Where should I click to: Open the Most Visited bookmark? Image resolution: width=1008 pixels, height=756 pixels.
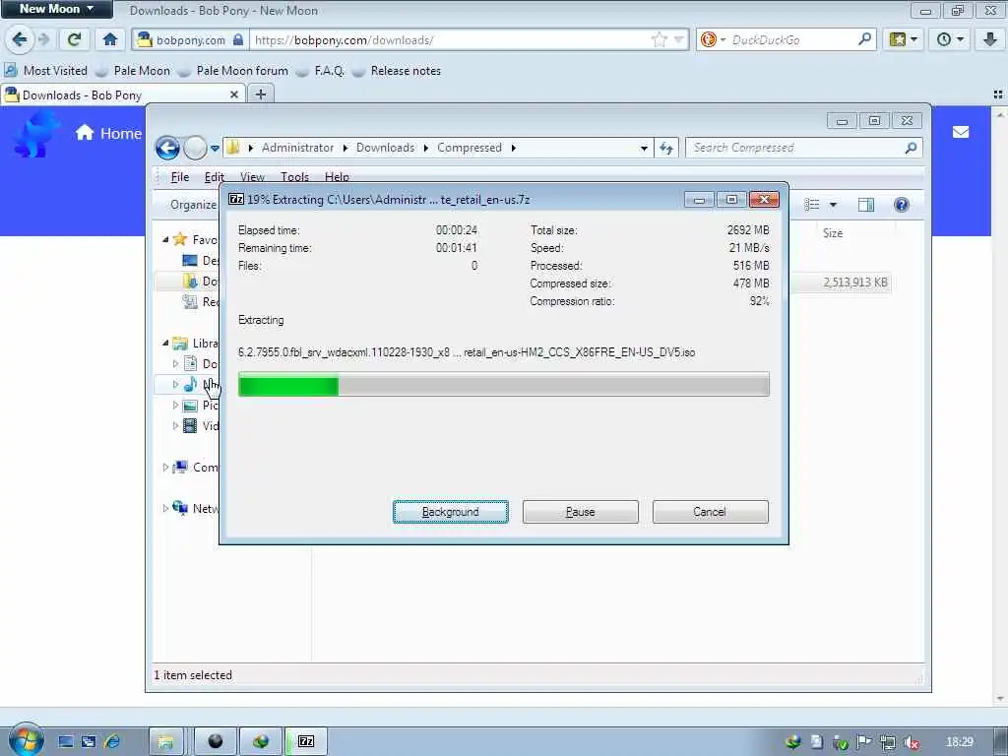46,71
